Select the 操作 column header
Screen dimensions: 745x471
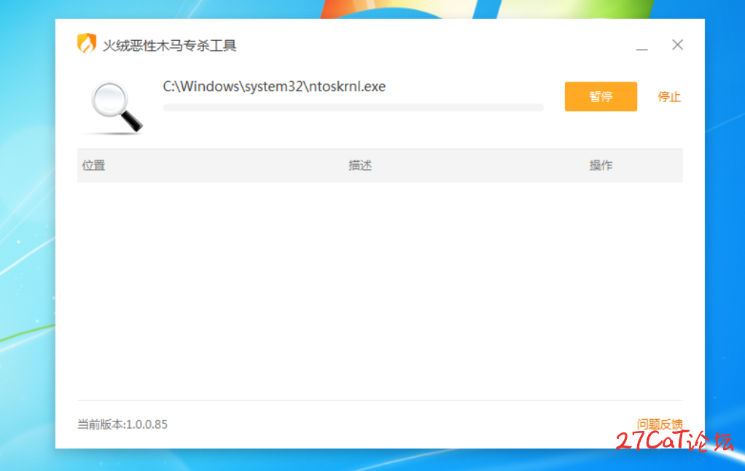tap(601, 166)
